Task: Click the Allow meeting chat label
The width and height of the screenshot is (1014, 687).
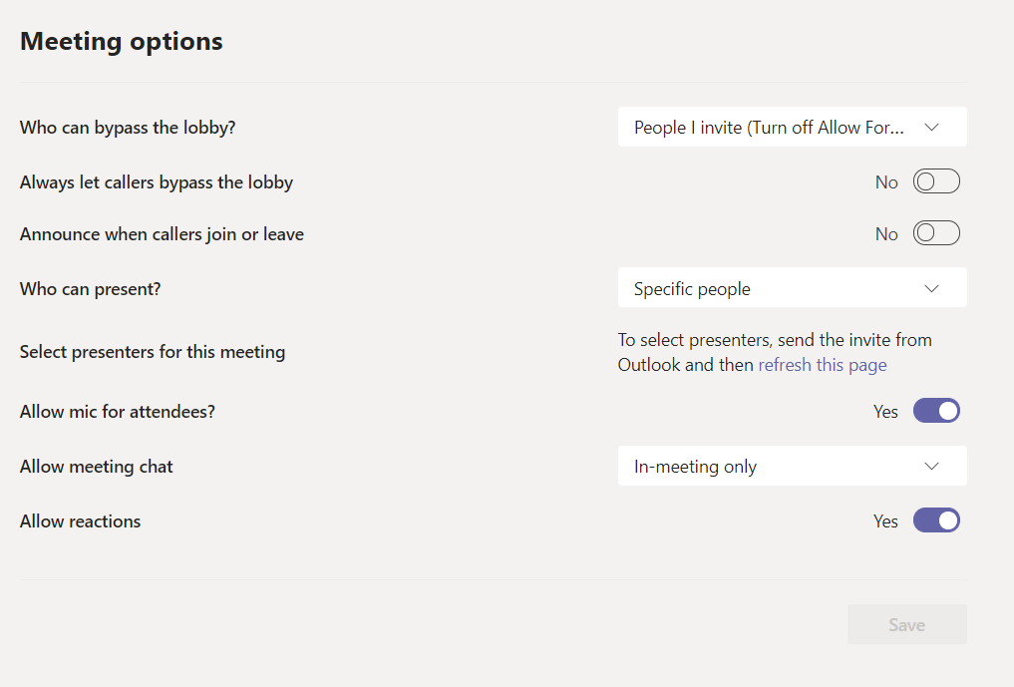Action: click(97, 467)
